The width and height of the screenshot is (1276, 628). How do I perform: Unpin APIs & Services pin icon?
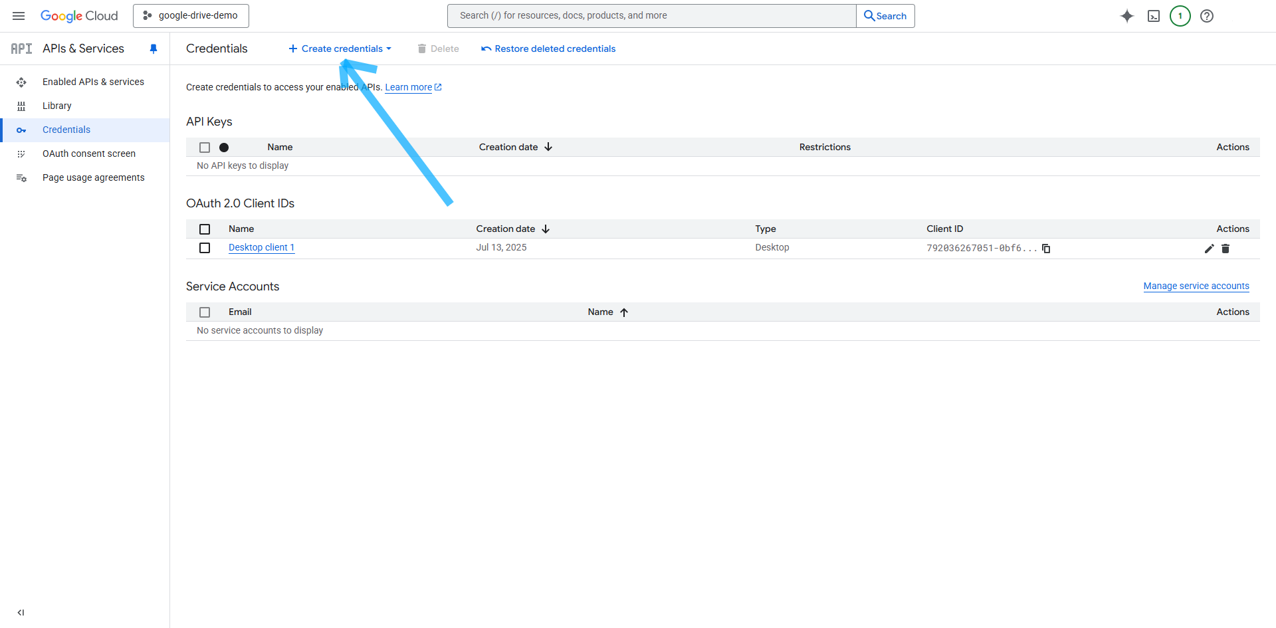pos(154,49)
